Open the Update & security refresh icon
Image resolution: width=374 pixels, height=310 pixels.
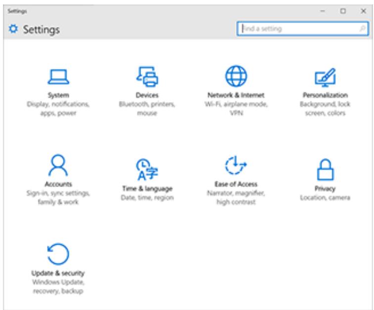tap(58, 254)
